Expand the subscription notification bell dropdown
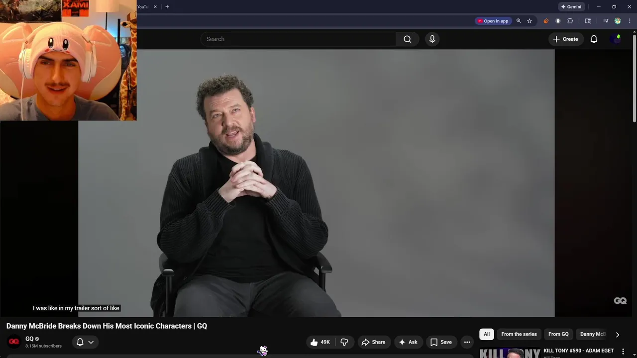 point(85,342)
